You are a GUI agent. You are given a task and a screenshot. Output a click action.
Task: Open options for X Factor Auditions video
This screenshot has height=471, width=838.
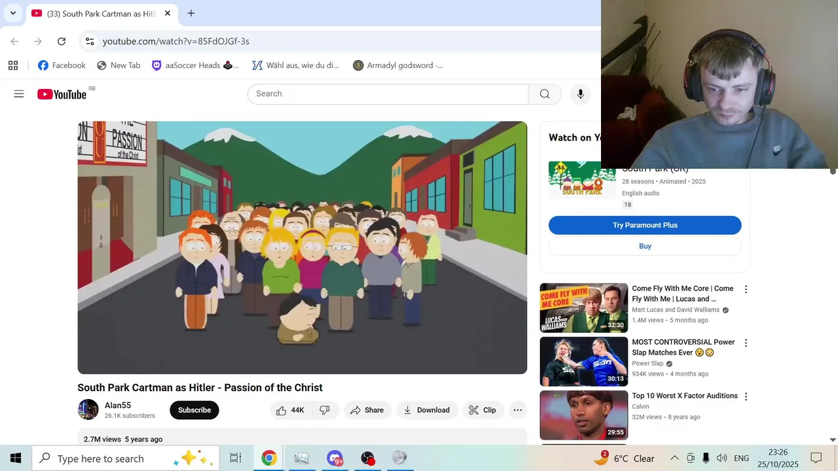(x=746, y=396)
